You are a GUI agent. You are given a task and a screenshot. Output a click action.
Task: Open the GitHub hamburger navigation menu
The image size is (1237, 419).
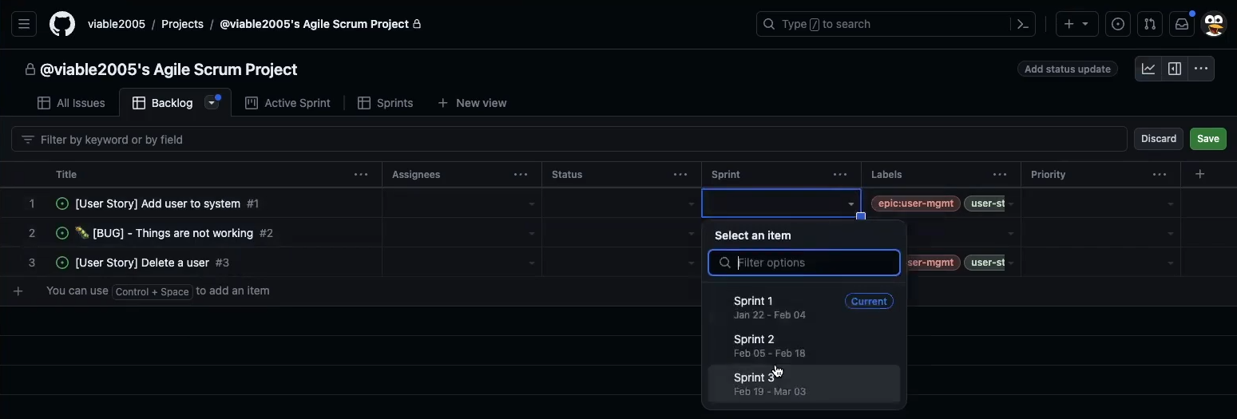click(24, 24)
